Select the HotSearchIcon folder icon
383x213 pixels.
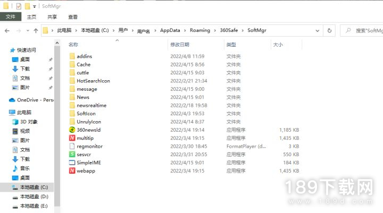[x=72, y=81]
